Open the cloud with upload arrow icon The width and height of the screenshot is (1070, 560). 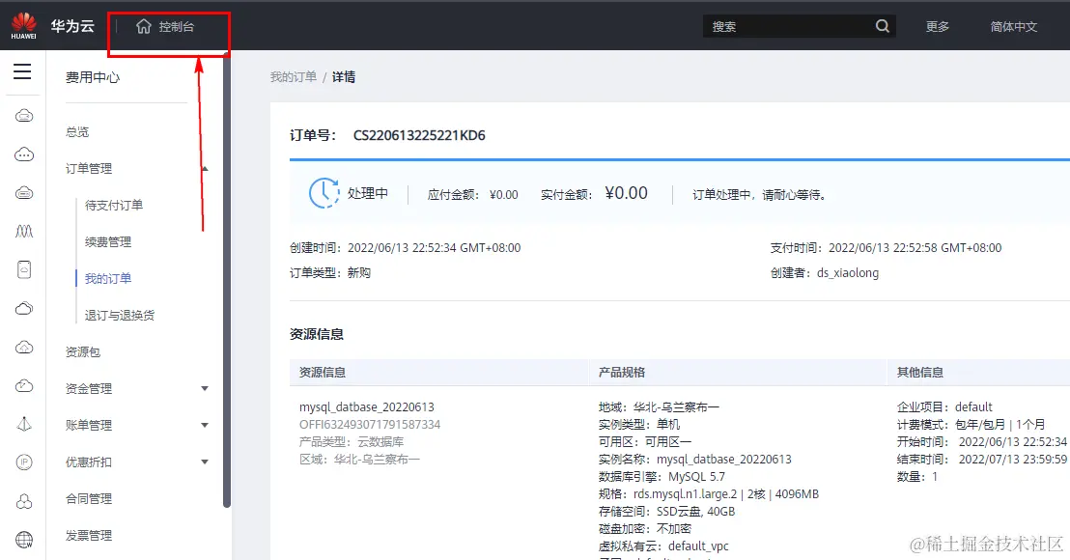[24, 348]
